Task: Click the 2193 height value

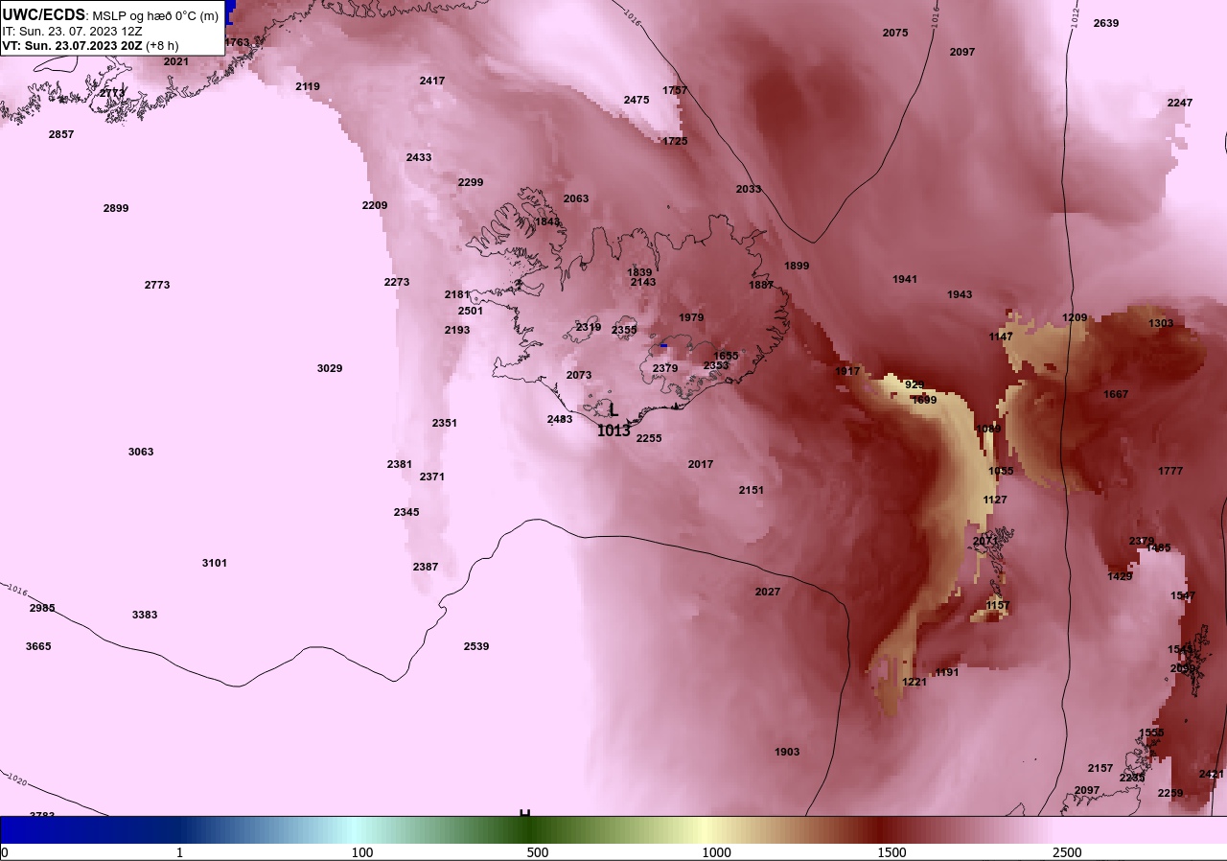Action: 457,330
